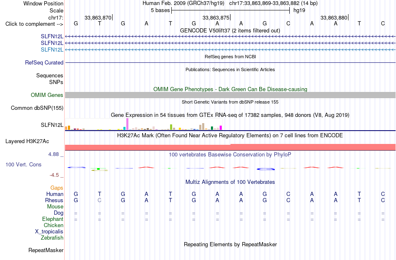Click the magenta bar at GTEx chart end
This screenshot has width=396, height=260.
click(x=221, y=128)
